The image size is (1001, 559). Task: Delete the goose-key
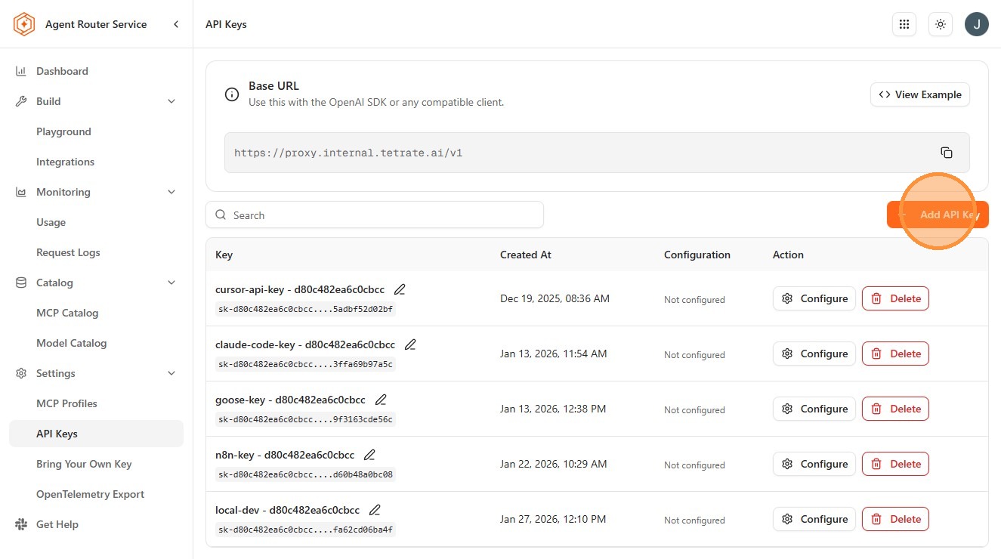click(x=895, y=409)
